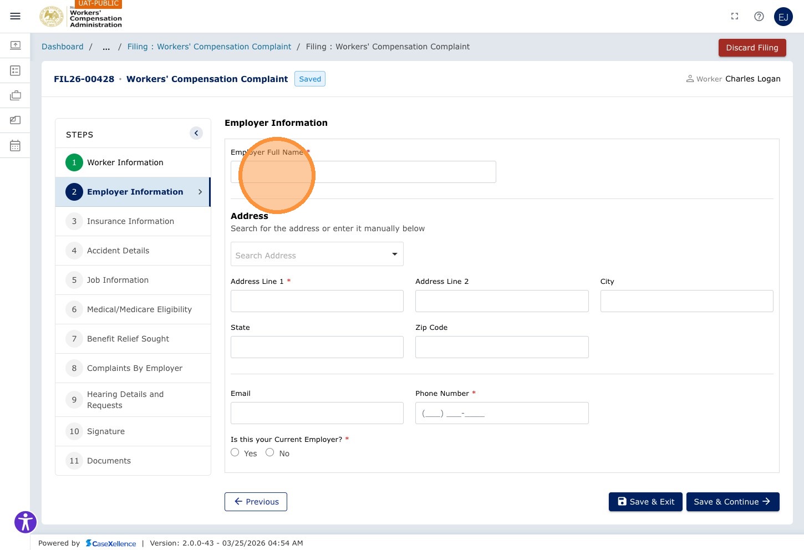The width and height of the screenshot is (804, 550).
Task: Toggle fullscreen mode icon
Action: click(735, 17)
